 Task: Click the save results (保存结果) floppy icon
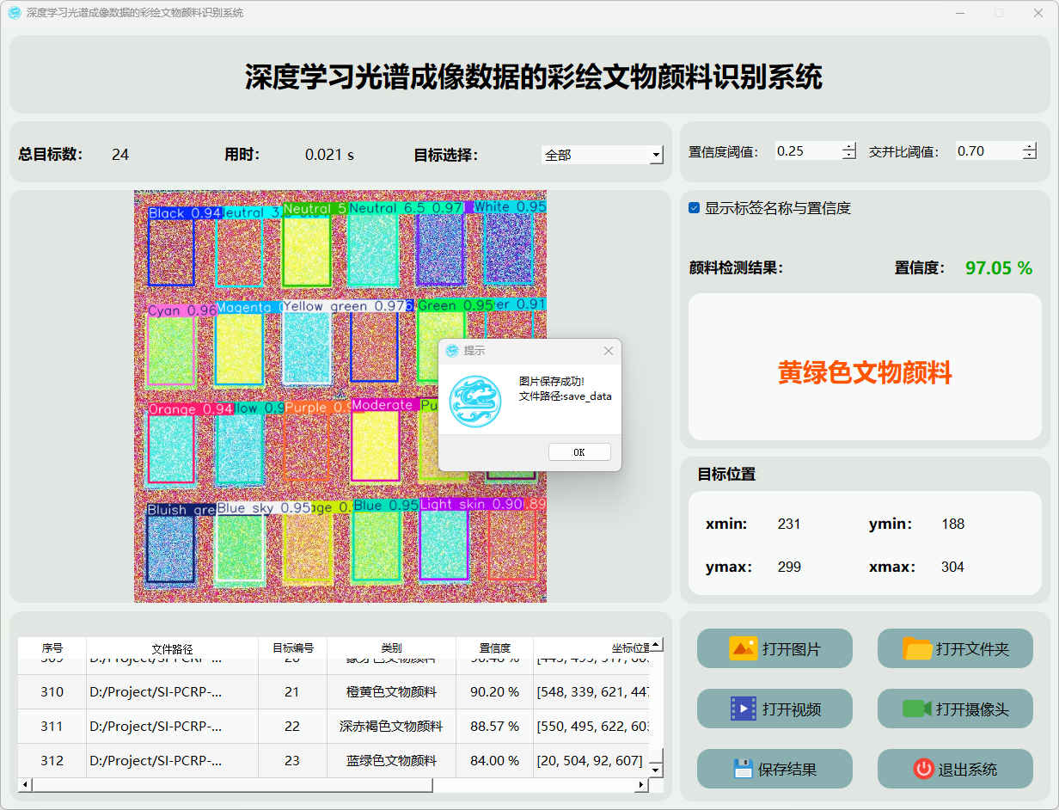[x=743, y=769]
